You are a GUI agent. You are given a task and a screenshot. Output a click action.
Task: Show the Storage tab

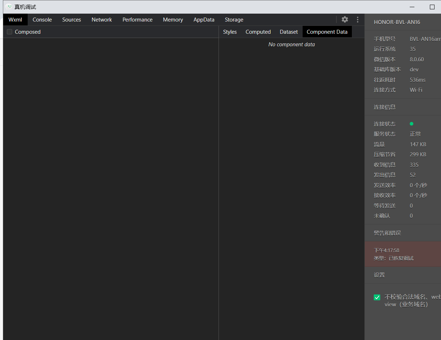(234, 20)
